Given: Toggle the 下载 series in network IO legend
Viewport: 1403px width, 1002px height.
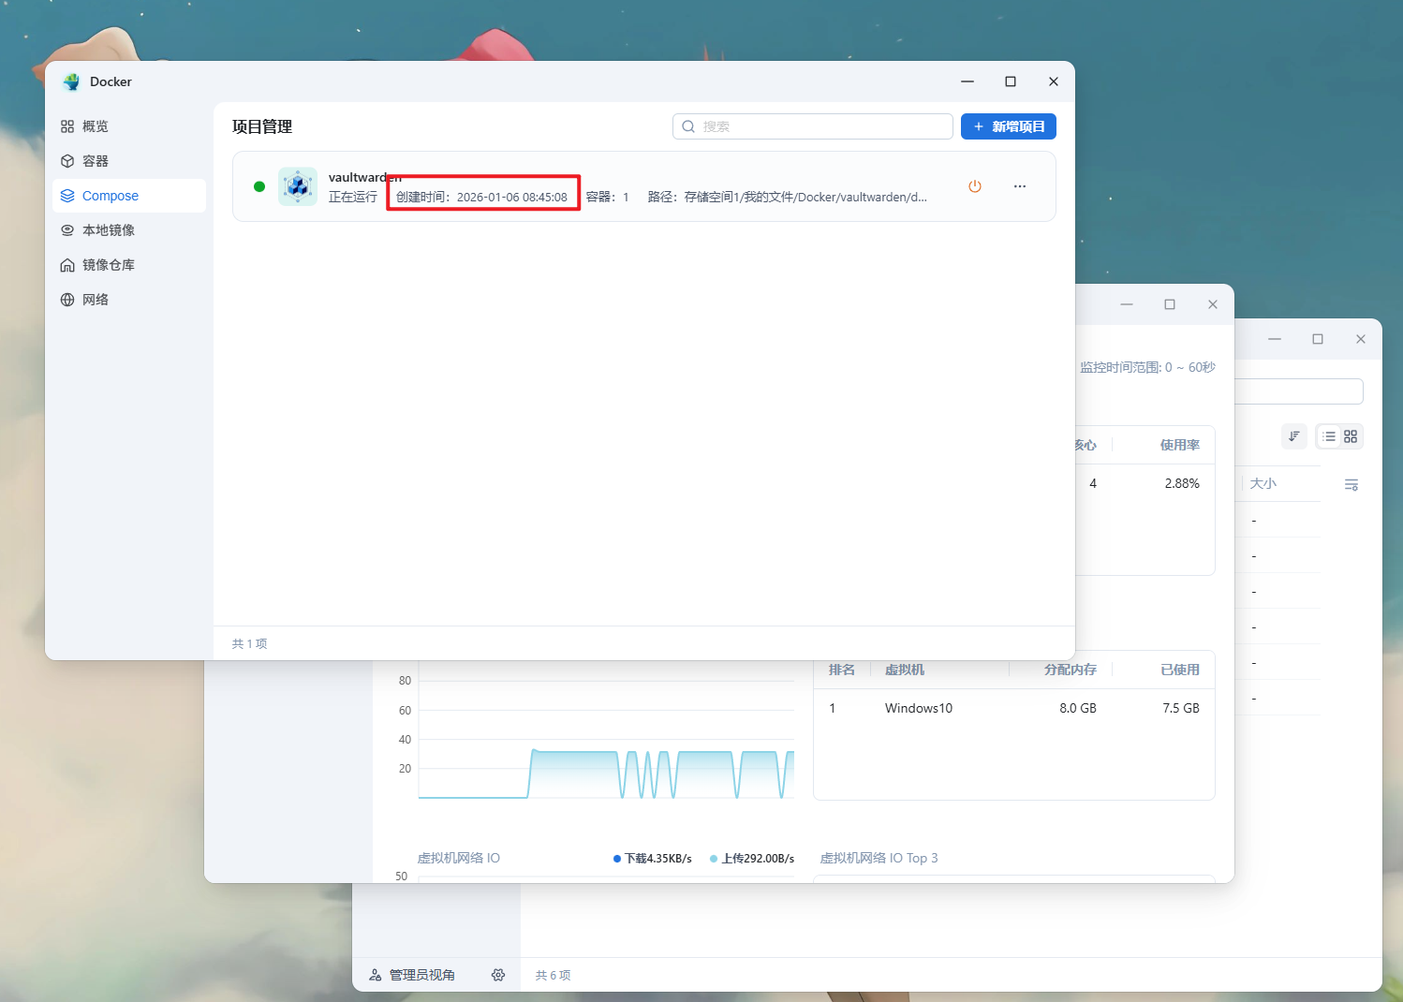Looking at the screenshot, I should pyautogui.click(x=653, y=858).
